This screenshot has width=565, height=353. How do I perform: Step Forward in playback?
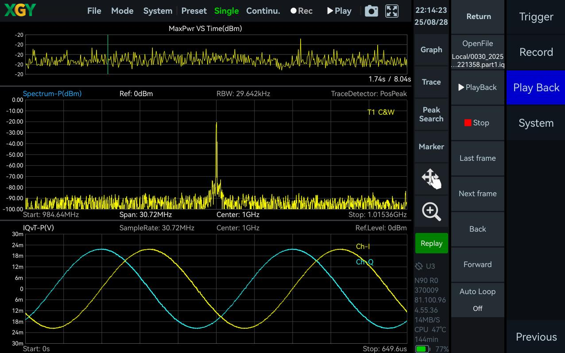(x=478, y=264)
